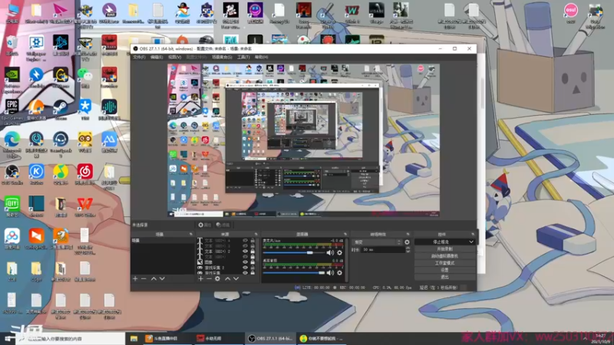
Task: Move the selected source up
Action: click(227, 278)
